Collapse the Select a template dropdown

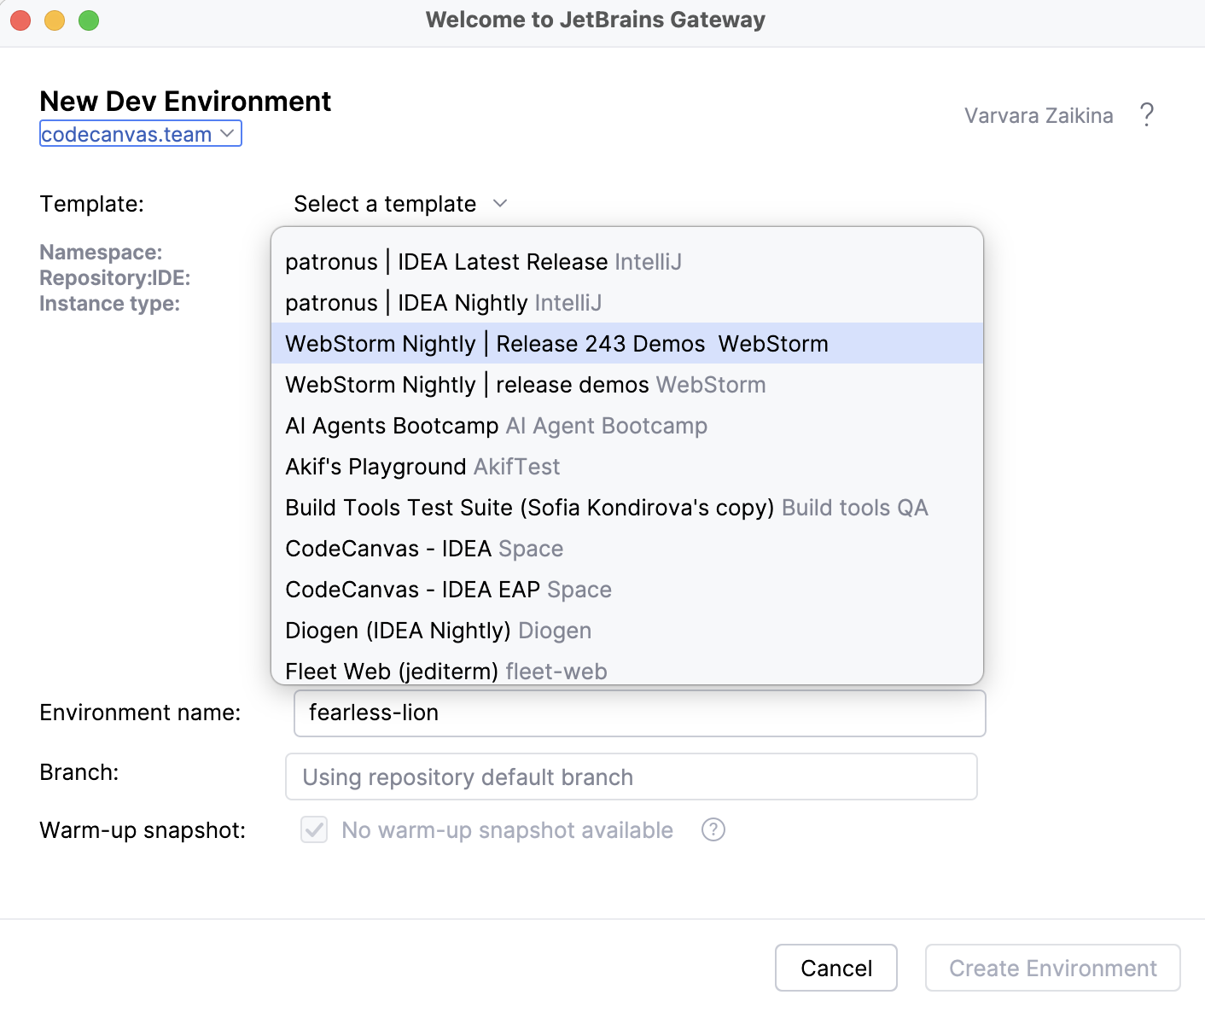coord(401,204)
